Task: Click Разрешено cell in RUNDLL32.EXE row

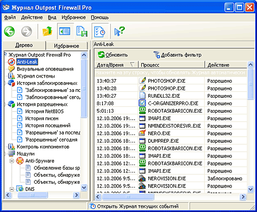Action: click(220, 96)
